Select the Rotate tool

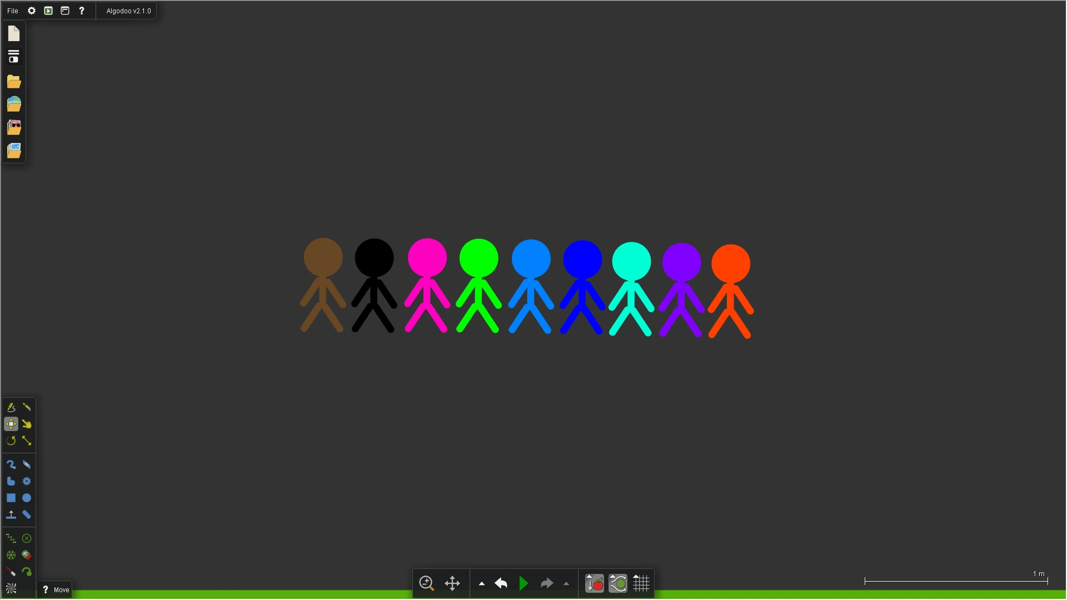pos(11,441)
